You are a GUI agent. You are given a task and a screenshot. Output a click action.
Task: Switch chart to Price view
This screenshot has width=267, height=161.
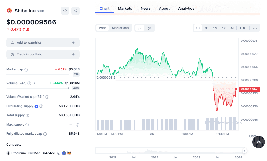pos(102,28)
